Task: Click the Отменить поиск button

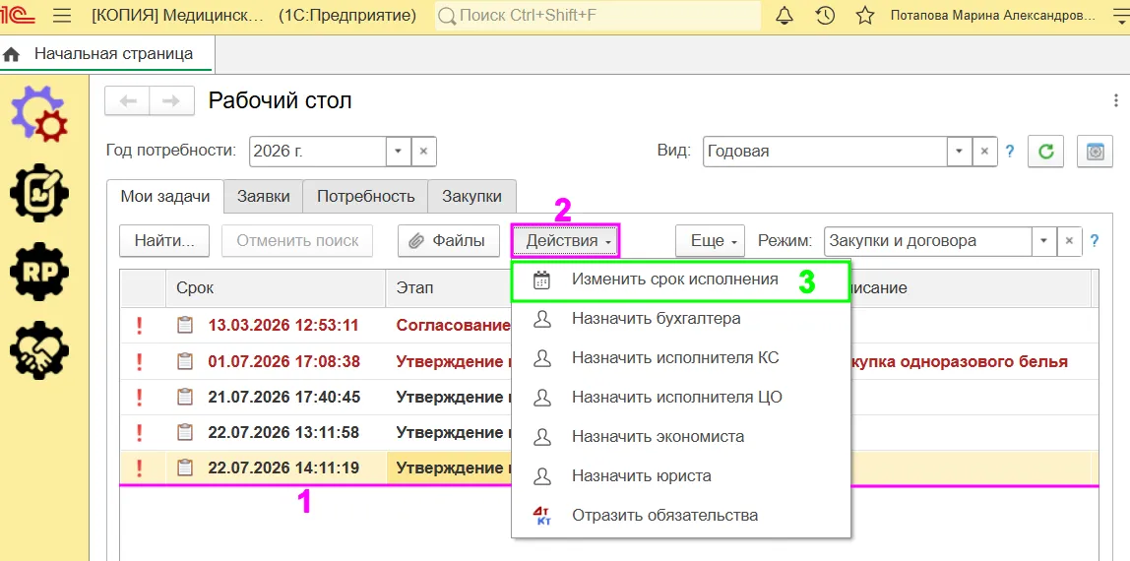Action: click(297, 240)
